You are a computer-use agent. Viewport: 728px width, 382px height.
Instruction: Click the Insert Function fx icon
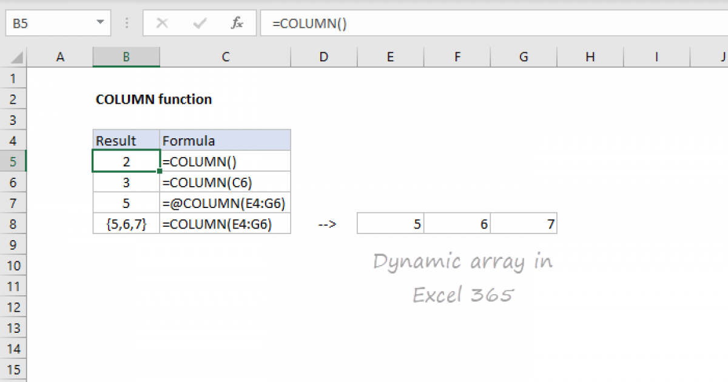(x=237, y=24)
